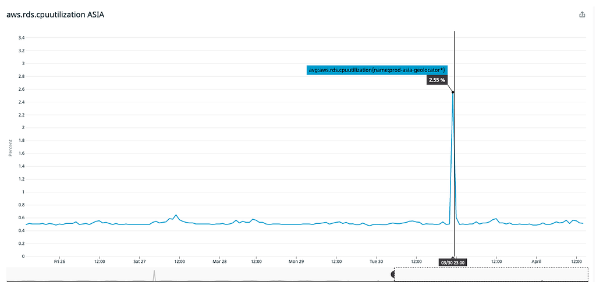
Task: Click the 1.8 y-axis tick label
Action: point(22,141)
